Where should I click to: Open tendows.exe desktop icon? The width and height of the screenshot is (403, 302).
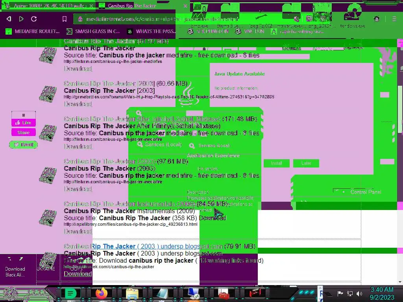click(x=353, y=15)
